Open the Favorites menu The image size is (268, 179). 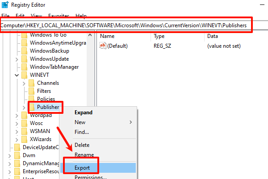(59, 16)
